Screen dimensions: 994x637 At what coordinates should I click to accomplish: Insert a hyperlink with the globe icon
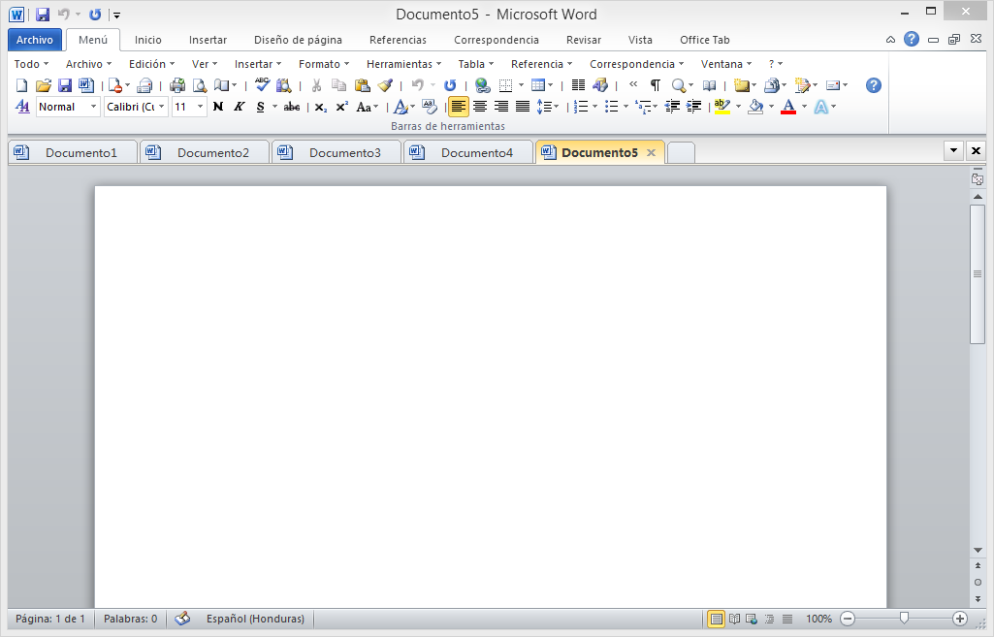482,85
